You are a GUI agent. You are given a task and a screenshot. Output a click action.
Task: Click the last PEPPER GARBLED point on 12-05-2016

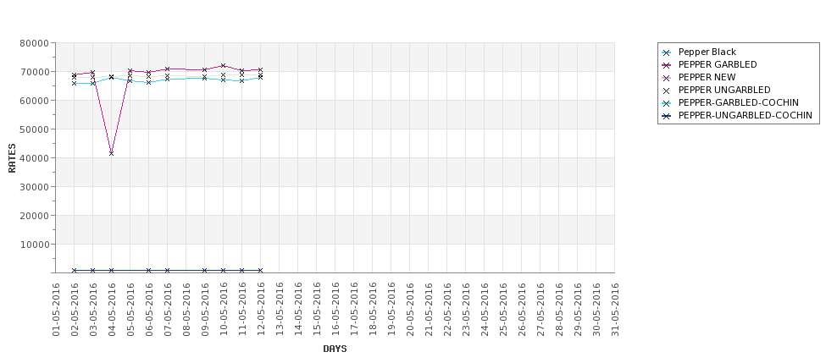260,69
